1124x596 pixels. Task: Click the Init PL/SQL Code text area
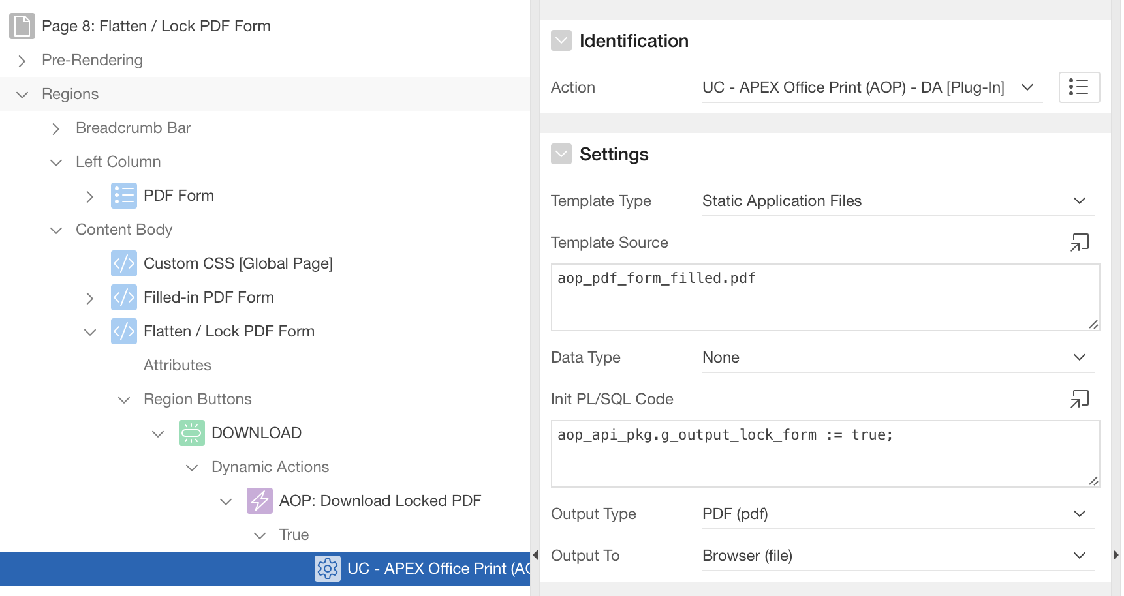click(824, 453)
